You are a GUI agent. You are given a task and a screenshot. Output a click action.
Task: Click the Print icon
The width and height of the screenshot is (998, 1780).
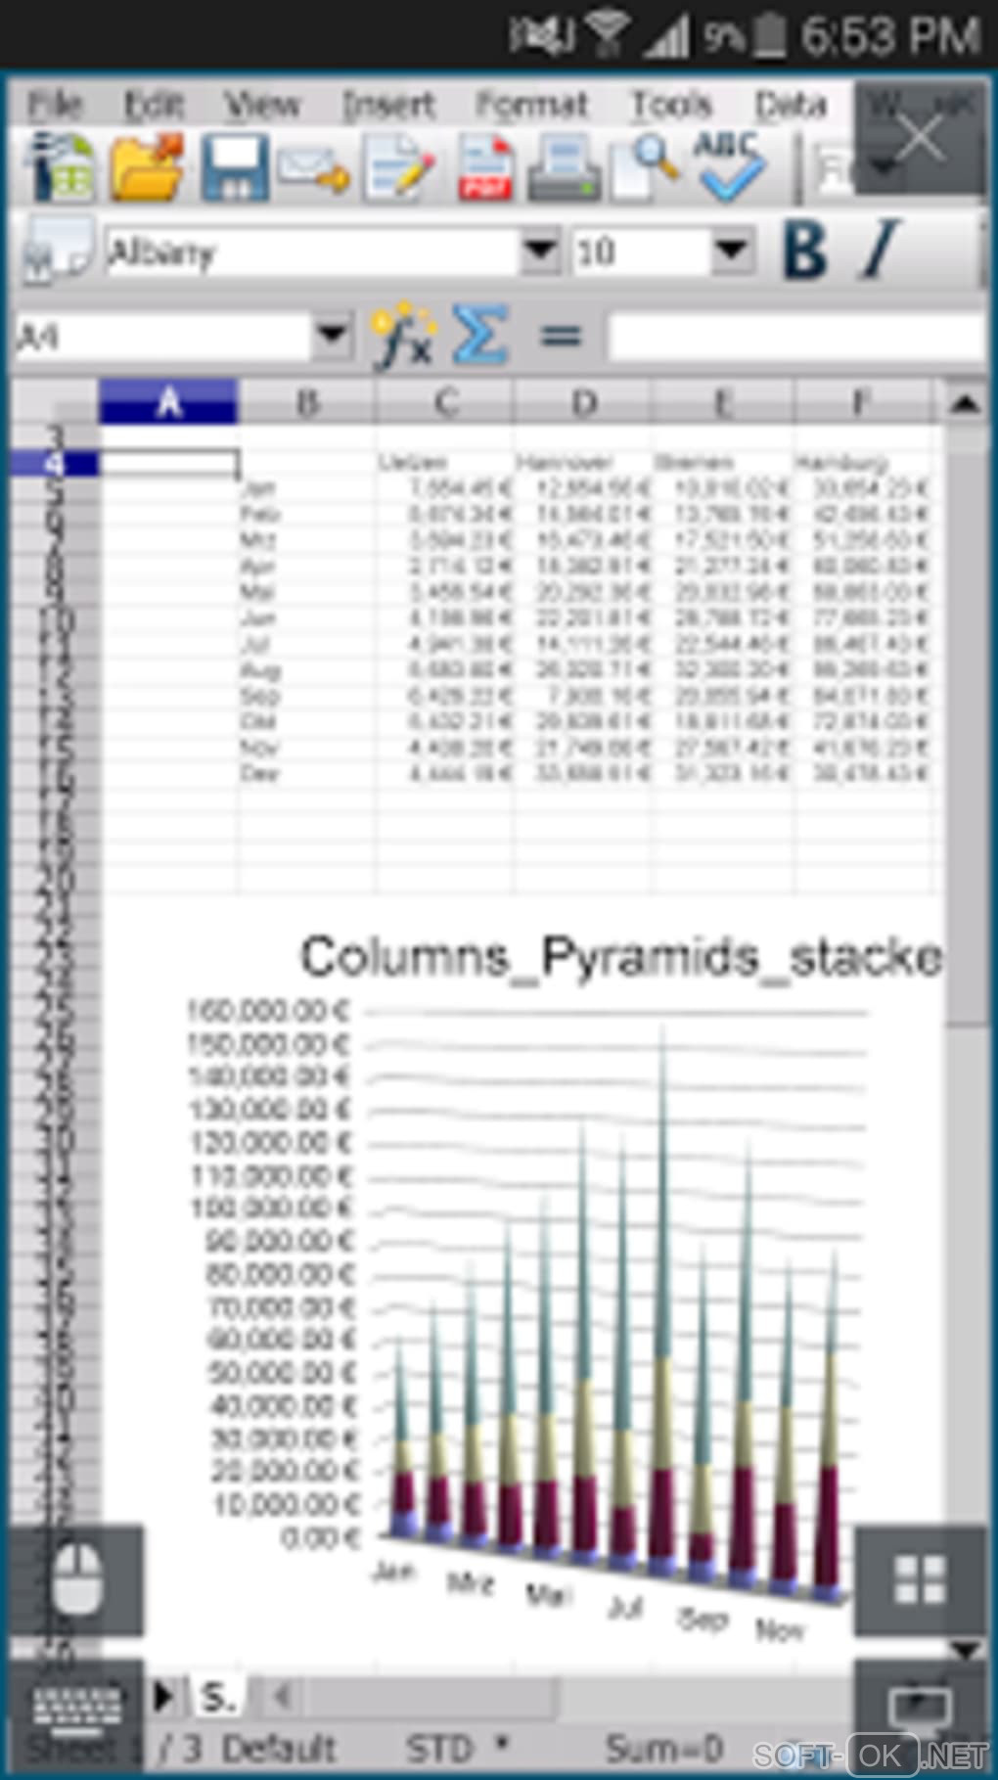pos(565,168)
